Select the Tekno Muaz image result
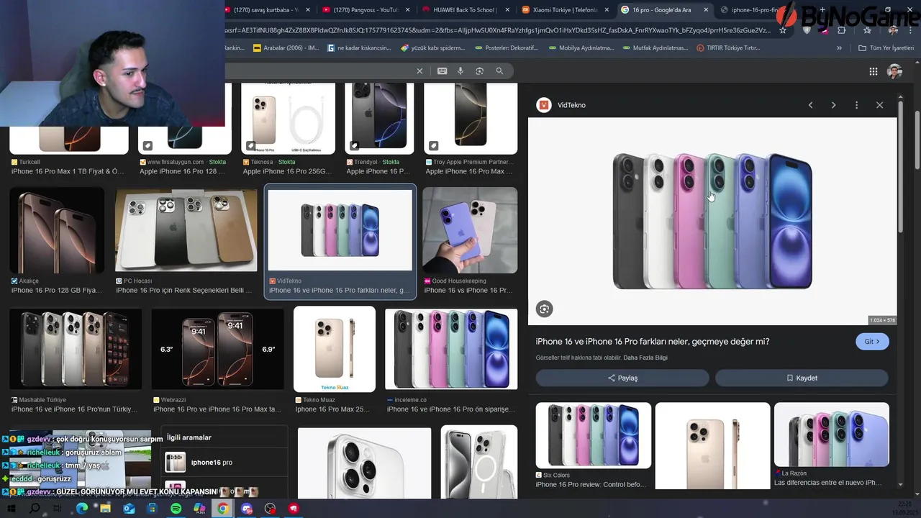Viewport: 921px width, 518px height. (x=335, y=350)
